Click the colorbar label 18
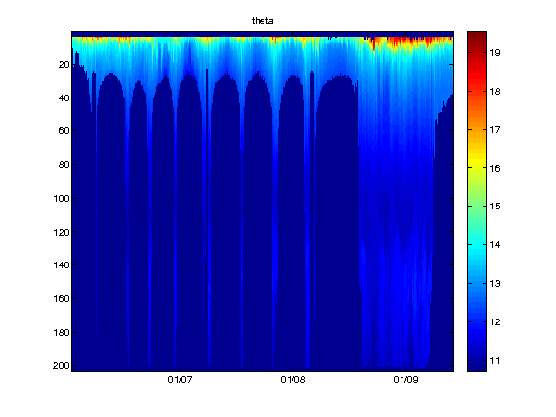This screenshot has height=417, width=556. coord(495,92)
